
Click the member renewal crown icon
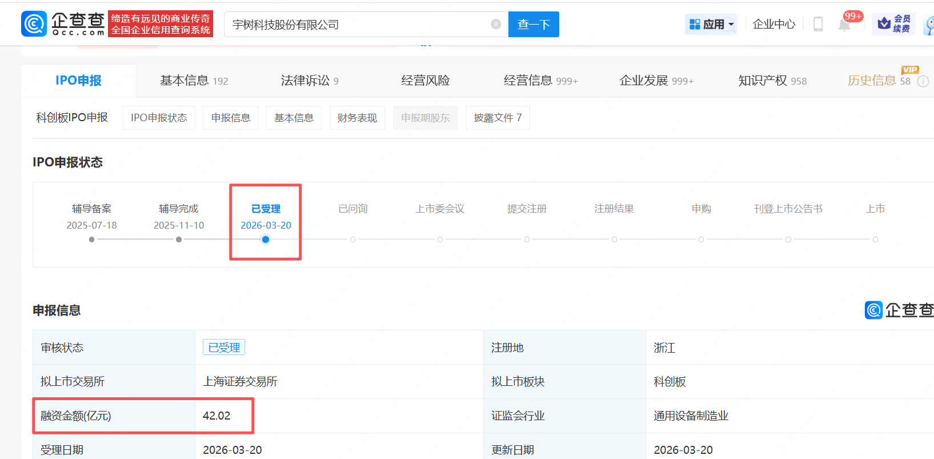pos(884,23)
